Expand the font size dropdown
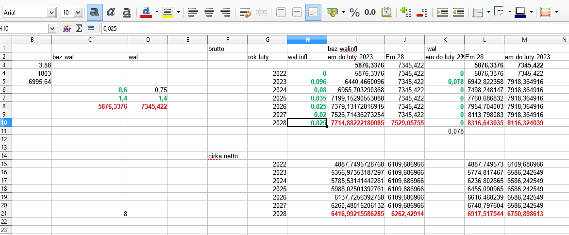Screen dimensions: 569x235 click(x=78, y=12)
